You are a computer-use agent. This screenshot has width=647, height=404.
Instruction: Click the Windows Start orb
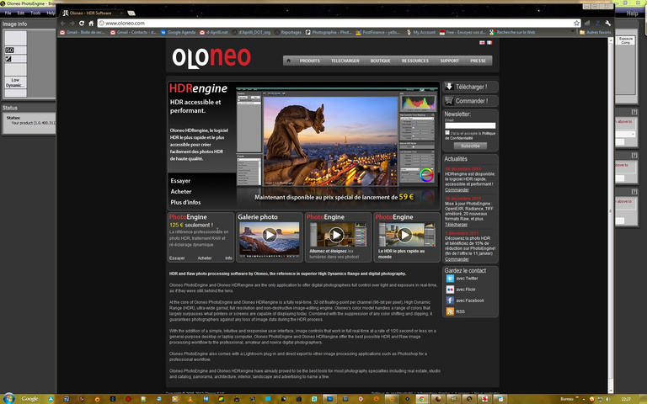pyautogui.click(x=8, y=397)
